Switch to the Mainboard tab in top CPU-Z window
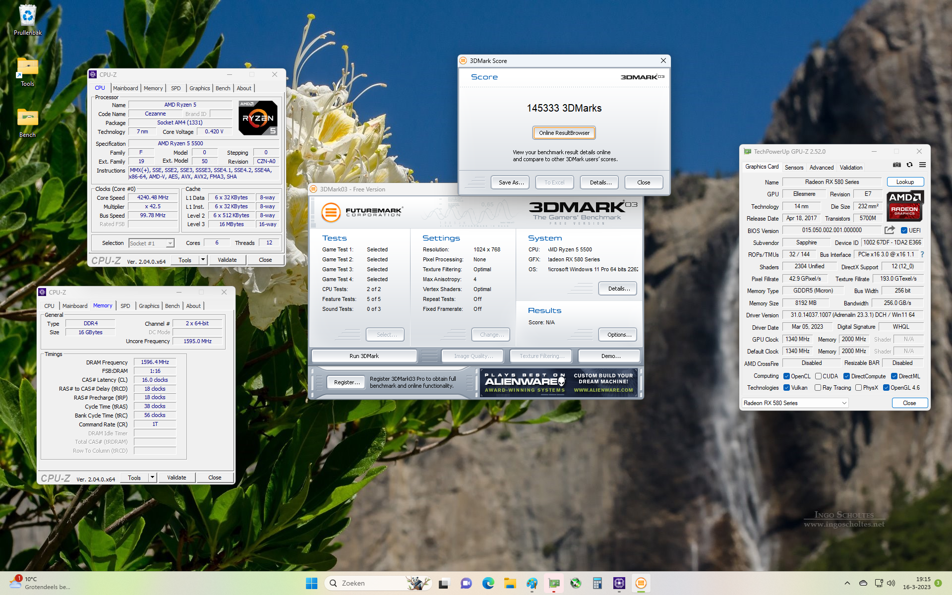Image resolution: width=952 pixels, height=595 pixels. 125,88
